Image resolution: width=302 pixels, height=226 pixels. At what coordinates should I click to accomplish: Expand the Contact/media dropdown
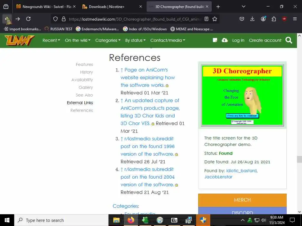click(168, 40)
